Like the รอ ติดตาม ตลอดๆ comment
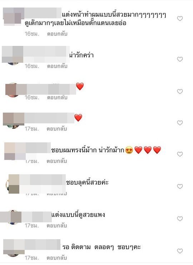193x265 pixels. tap(180, 251)
